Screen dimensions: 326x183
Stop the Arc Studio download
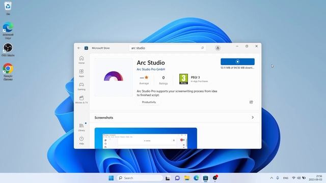pos(237,62)
